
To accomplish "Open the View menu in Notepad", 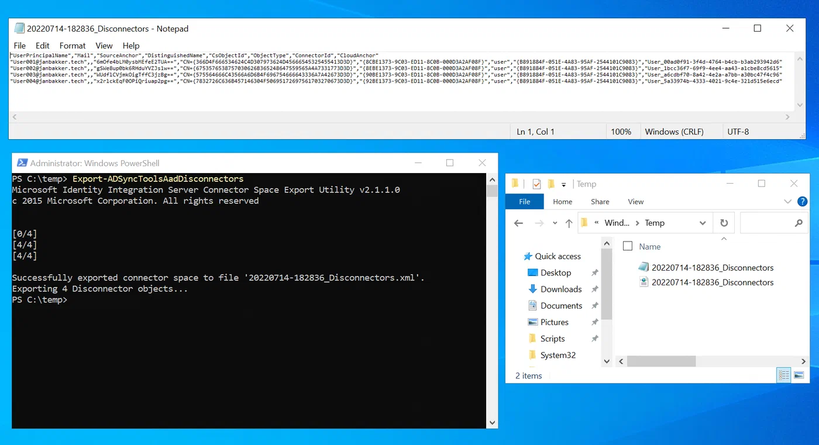I will 104,46.
